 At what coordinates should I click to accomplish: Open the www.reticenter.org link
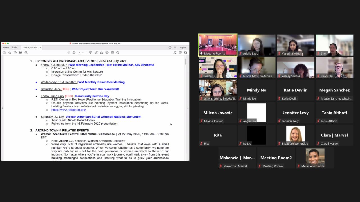coord(69,110)
